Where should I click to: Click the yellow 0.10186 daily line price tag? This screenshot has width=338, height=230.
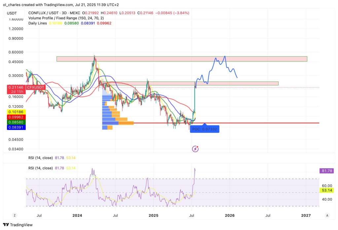15,112
